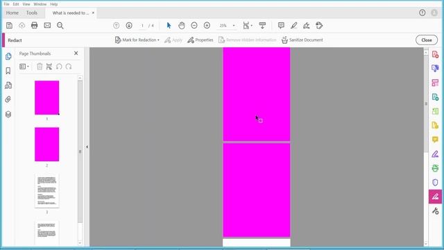This screenshot has width=444, height=250.
Task: Open the sign document pen tool
Action: coord(306,26)
